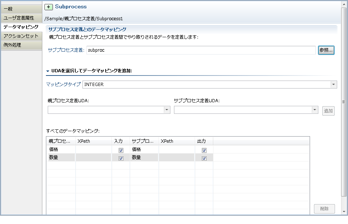Toggle 出力 checkbox for 価格 row
Viewport: 348px width, 224px height.
pos(204,150)
